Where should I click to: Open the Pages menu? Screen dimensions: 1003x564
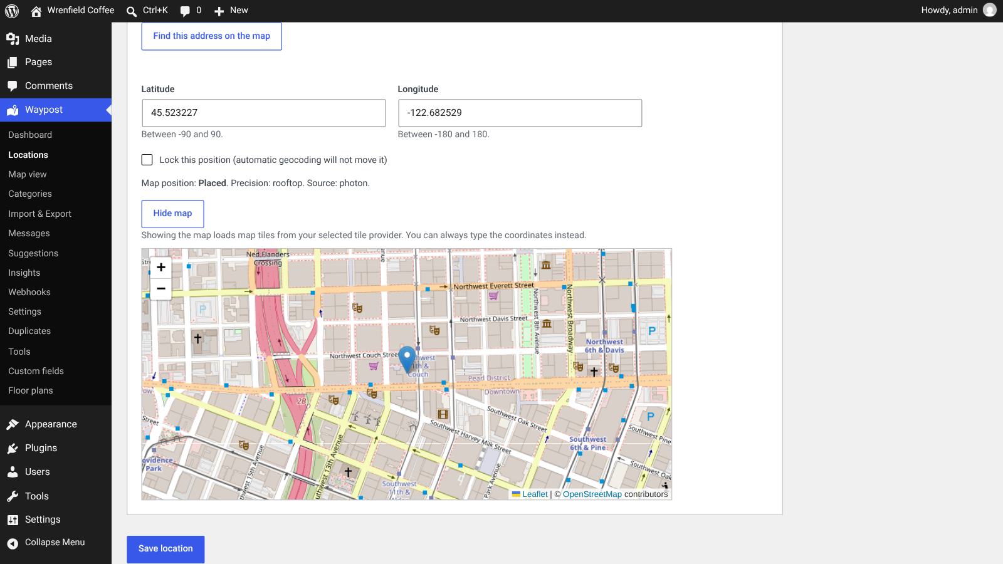[x=56, y=62]
